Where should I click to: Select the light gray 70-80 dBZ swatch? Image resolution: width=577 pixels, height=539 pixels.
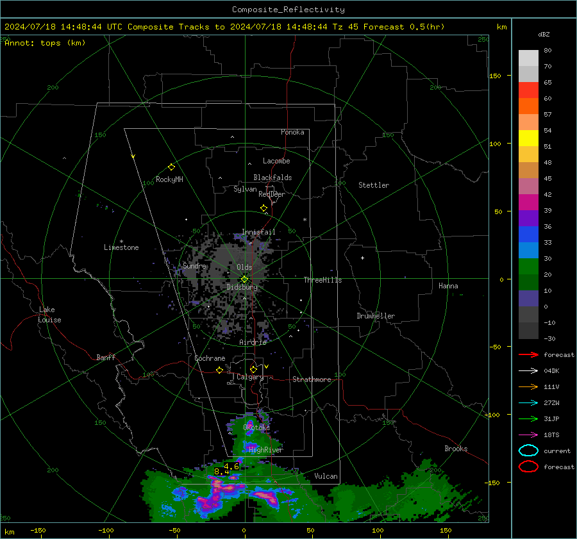pyautogui.click(x=528, y=58)
